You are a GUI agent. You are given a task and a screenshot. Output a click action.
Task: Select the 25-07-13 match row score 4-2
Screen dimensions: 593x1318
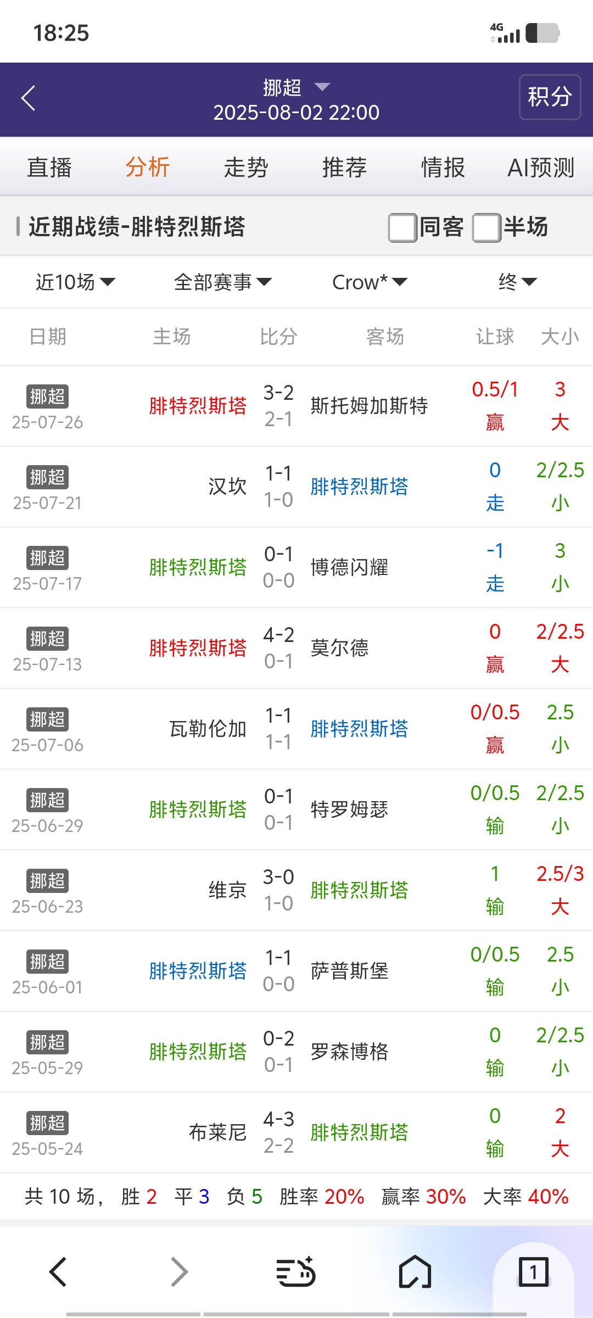(278, 636)
